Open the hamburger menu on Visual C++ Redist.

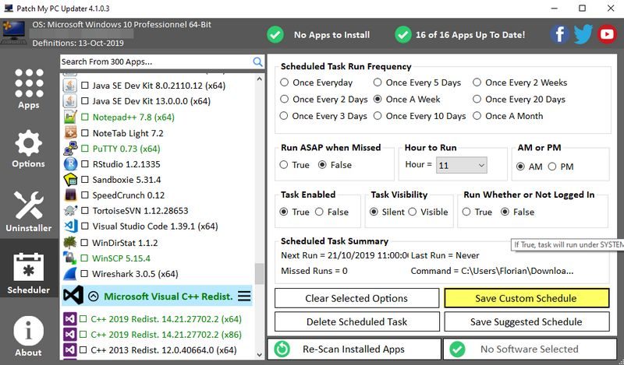pos(244,296)
